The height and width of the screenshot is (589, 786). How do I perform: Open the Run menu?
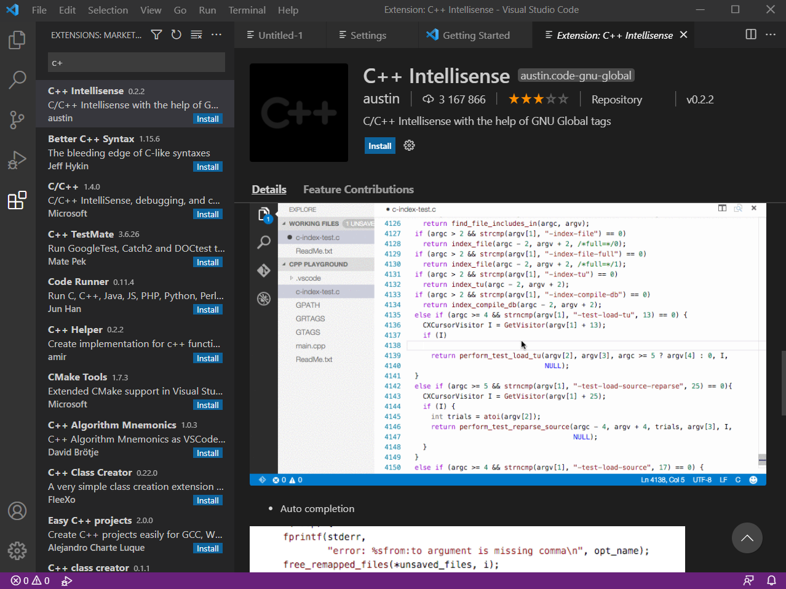(x=207, y=10)
